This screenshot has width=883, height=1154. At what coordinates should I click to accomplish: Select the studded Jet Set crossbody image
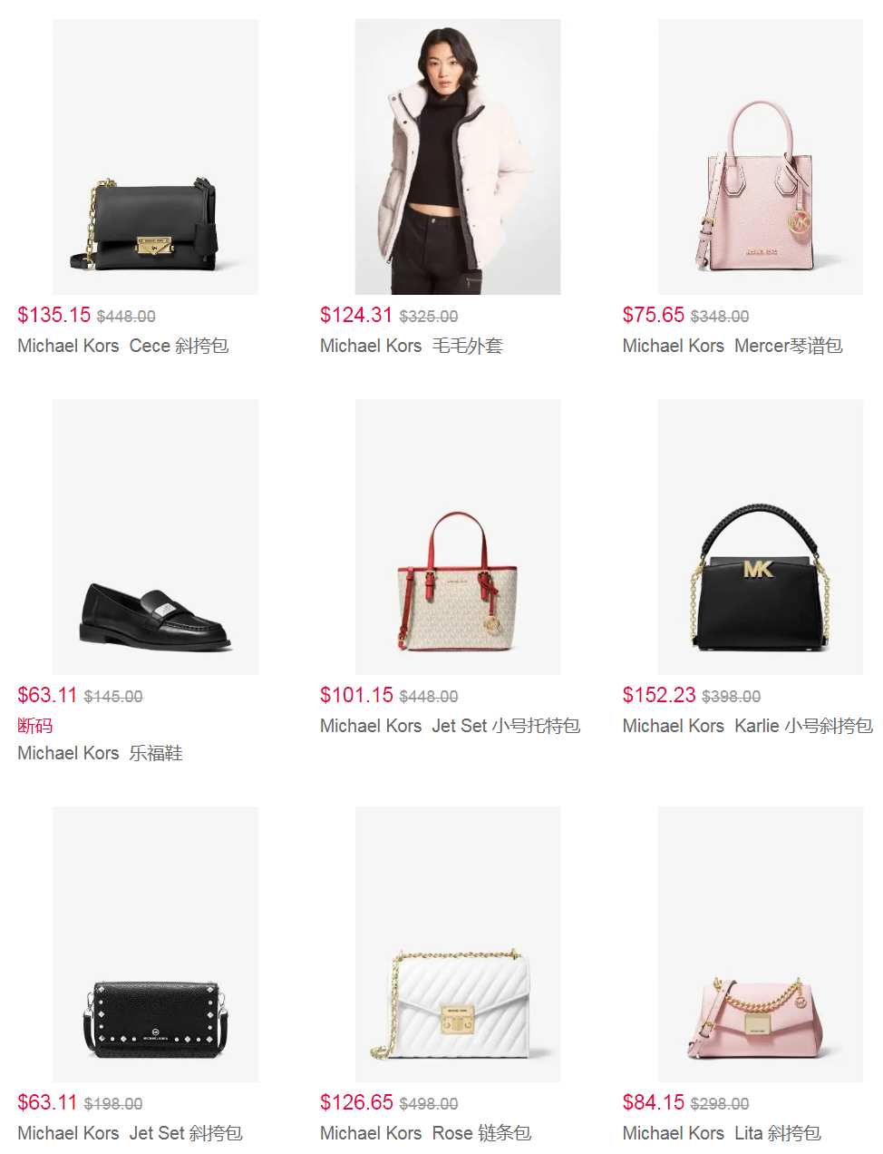point(155,944)
